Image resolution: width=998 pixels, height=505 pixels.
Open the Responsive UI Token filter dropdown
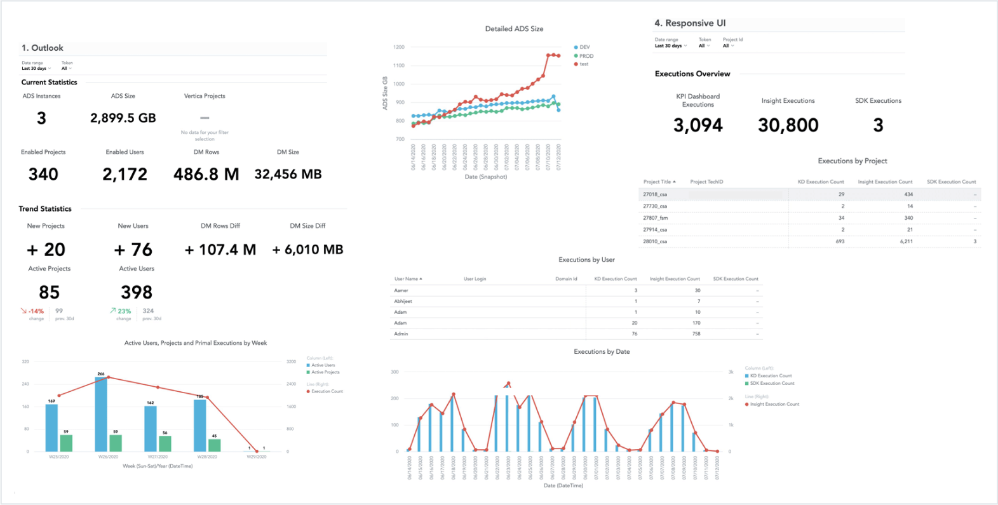pyautogui.click(x=704, y=46)
